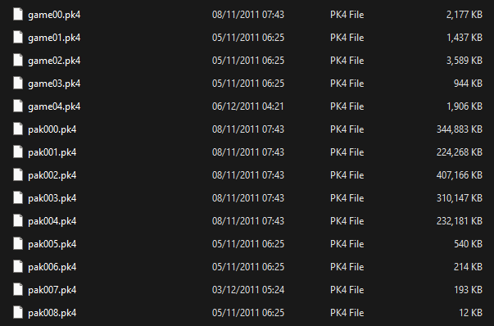Select the row dated 06/12/2011 04:21
The height and width of the screenshot is (326, 494).
tap(247, 106)
